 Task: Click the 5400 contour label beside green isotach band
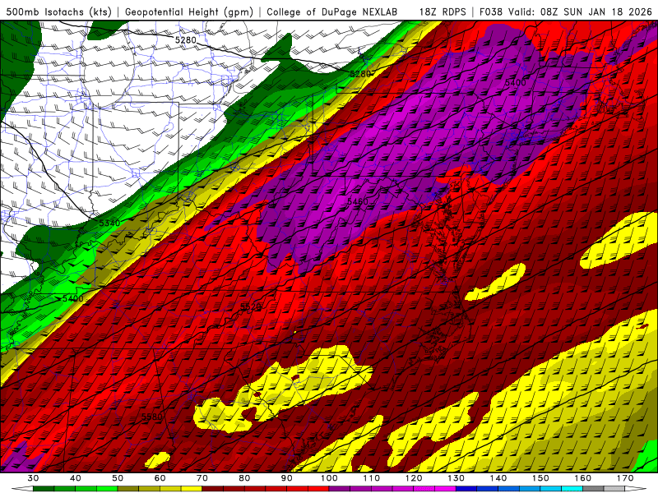pos(73,298)
